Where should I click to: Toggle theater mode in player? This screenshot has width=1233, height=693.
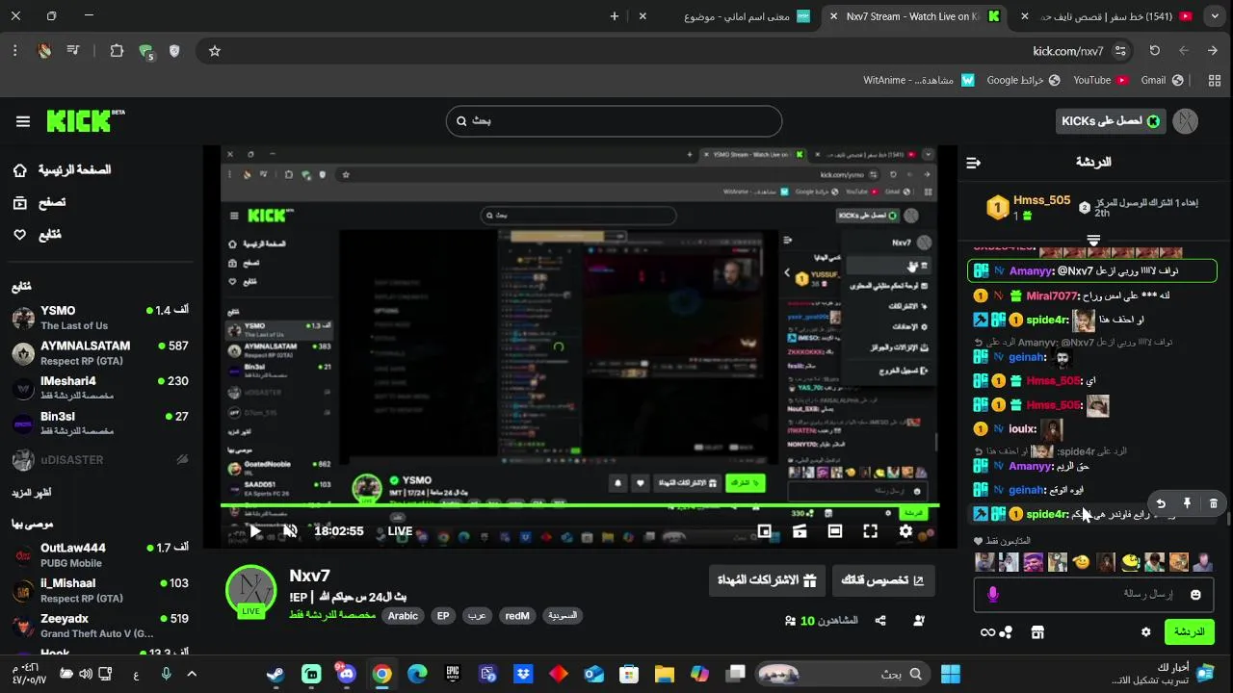click(835, 531)
